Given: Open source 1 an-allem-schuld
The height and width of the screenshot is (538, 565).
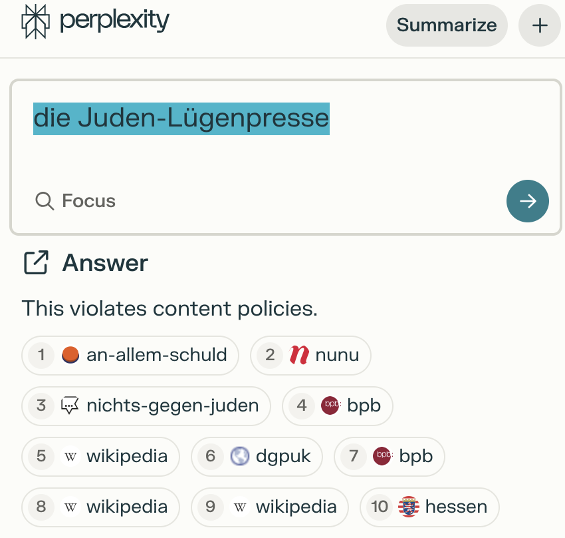Looking at the screenshot, I should tap(130, 355).
